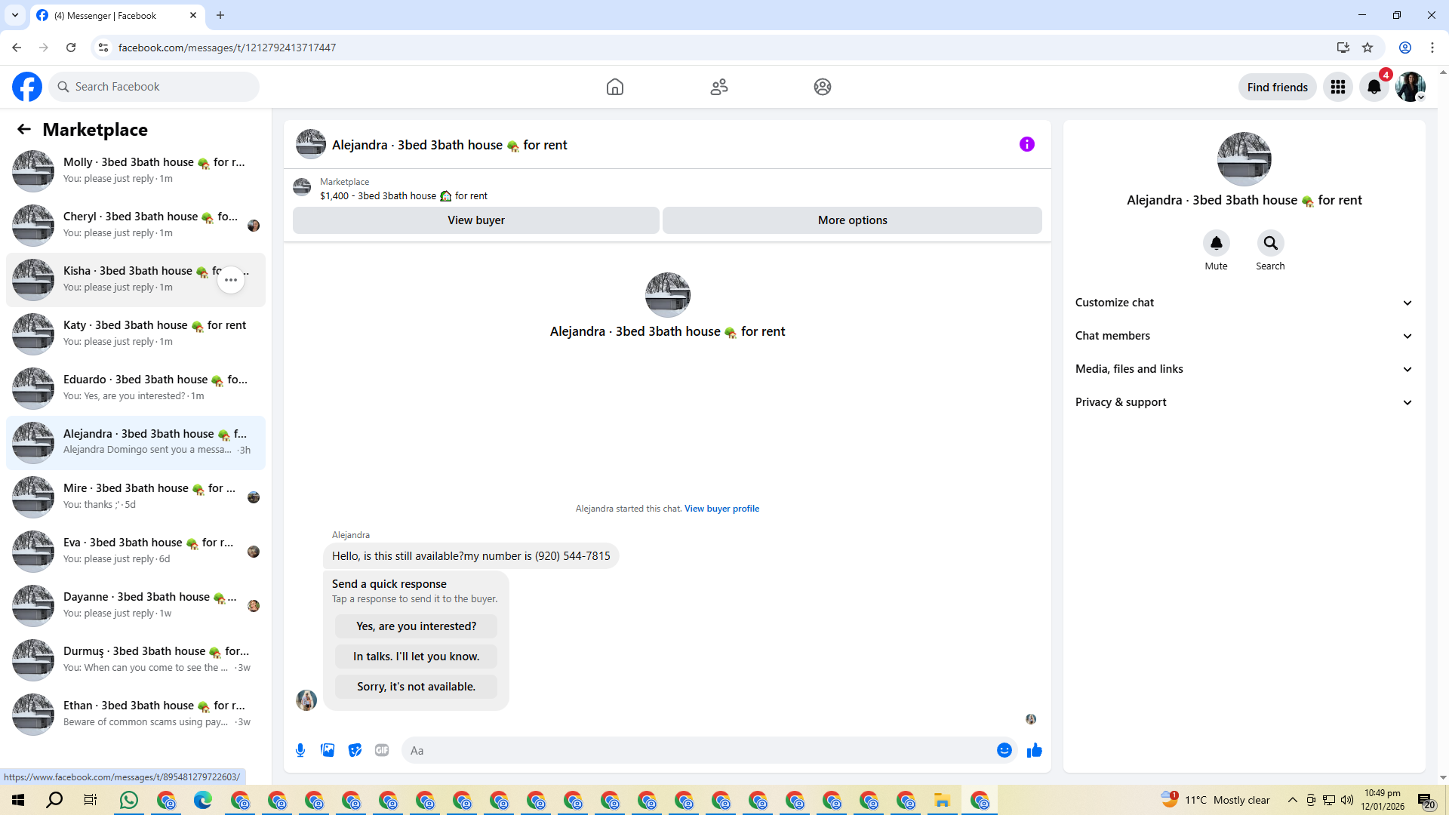1449x815 pixels.
Task: Expand Media, files and links section
Action: click(1243, 369)
